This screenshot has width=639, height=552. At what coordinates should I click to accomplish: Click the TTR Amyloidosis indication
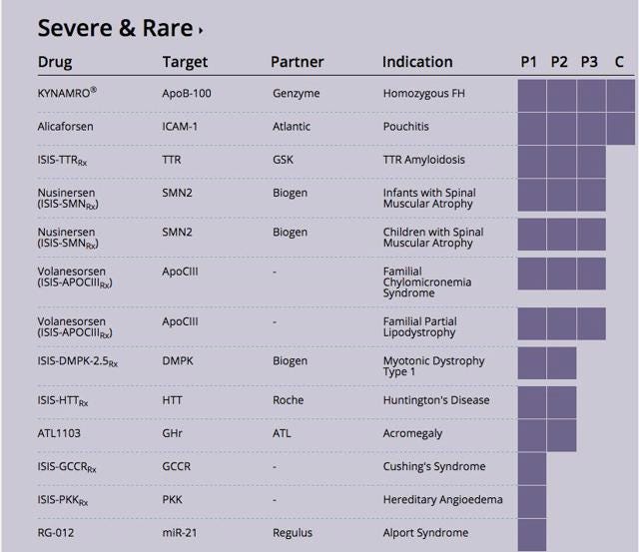423,160
